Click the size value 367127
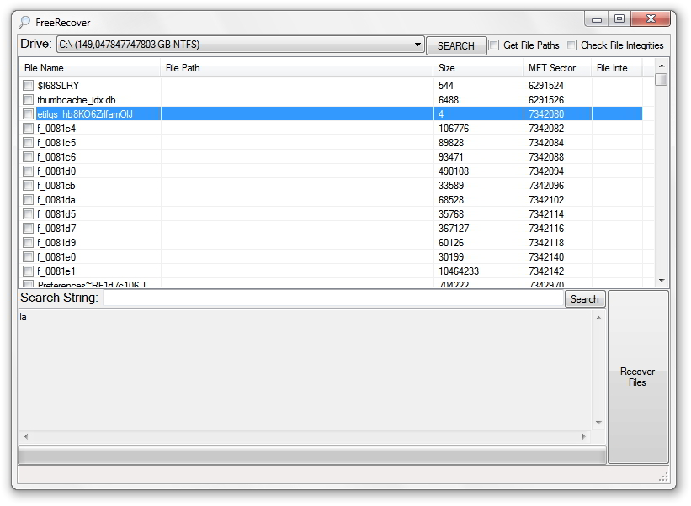The height and width of the screenshot is (506, 691). point(454,229)
